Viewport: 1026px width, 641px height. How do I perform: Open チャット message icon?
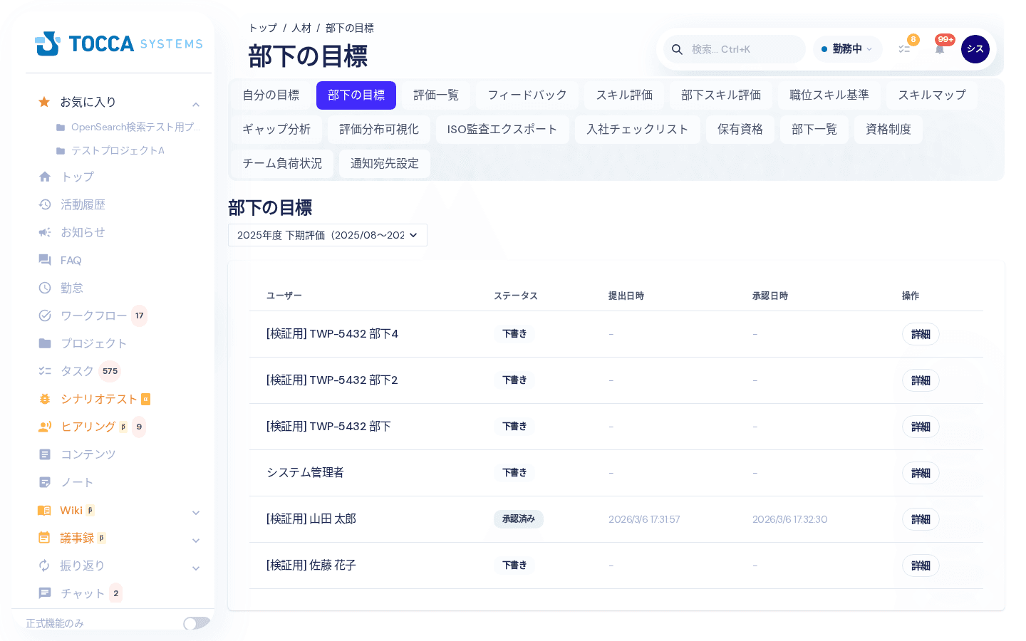tap(45, 593)
